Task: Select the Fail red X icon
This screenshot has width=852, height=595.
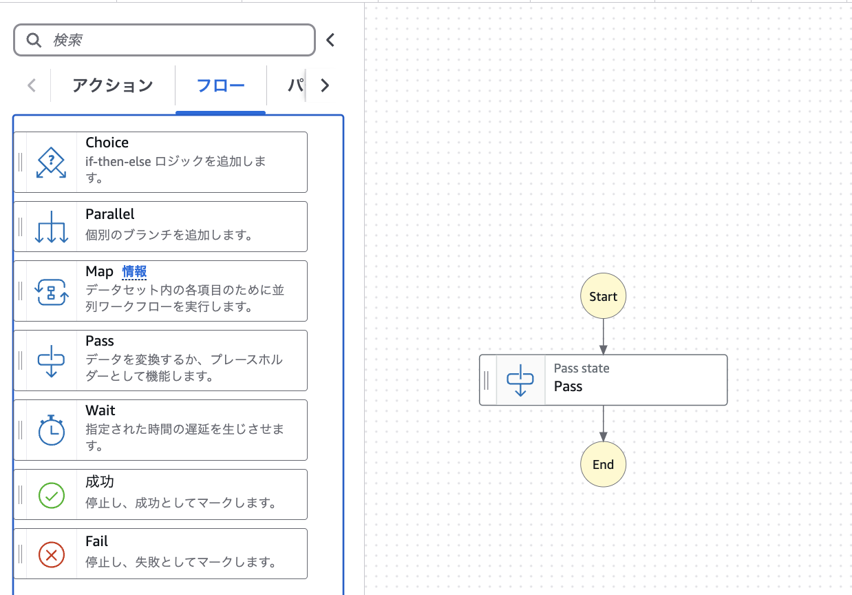Action: coord(51,554)
